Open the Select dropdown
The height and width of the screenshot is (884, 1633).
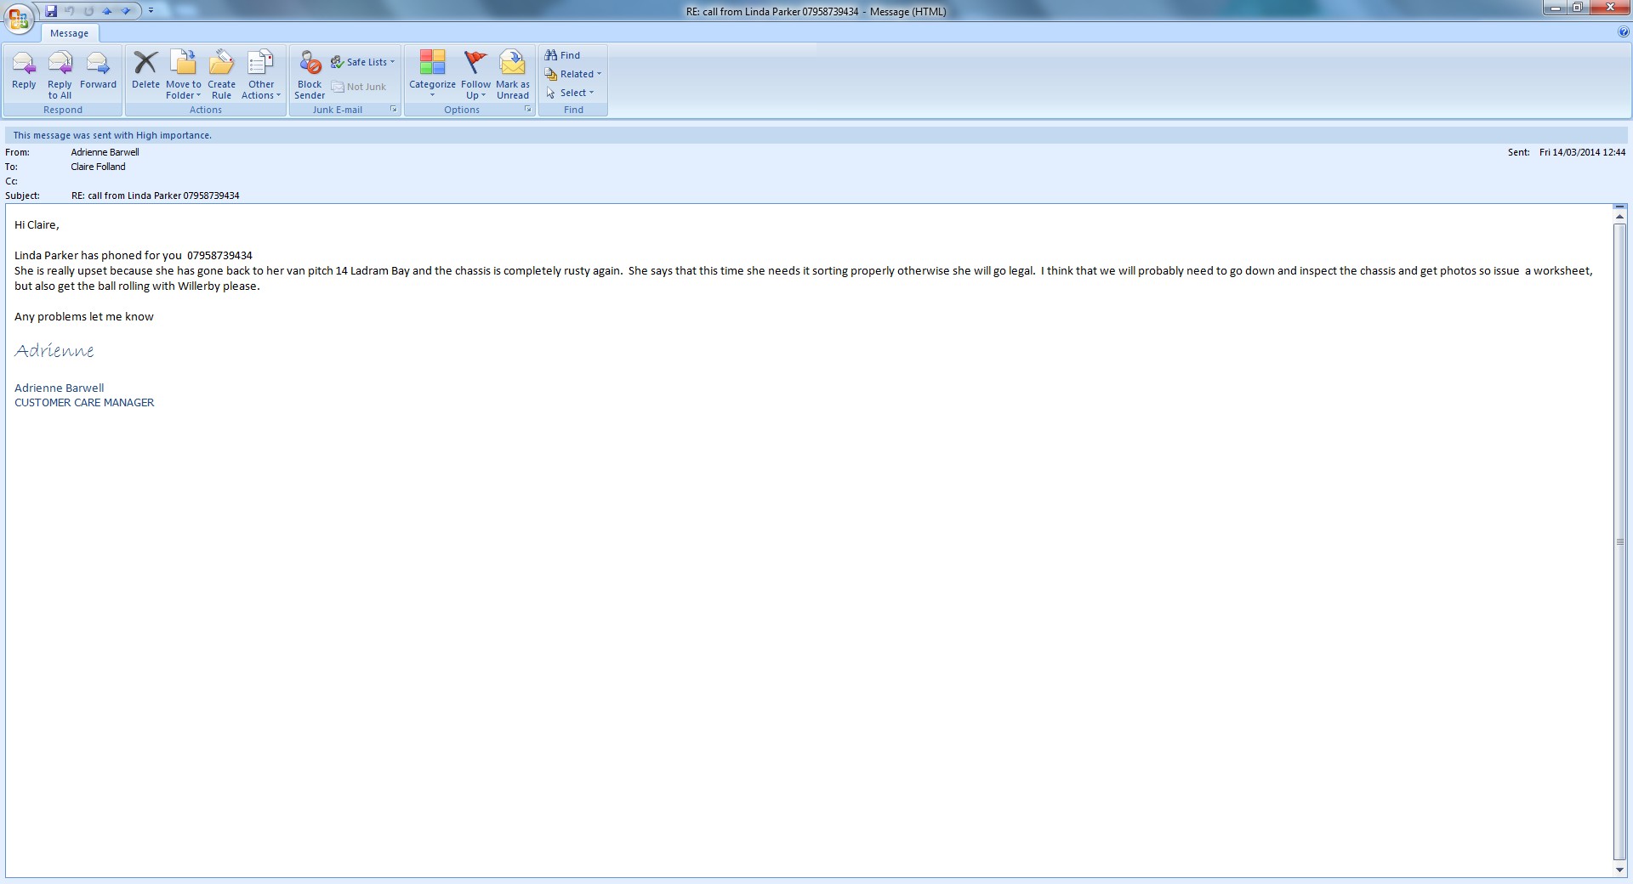570,93
